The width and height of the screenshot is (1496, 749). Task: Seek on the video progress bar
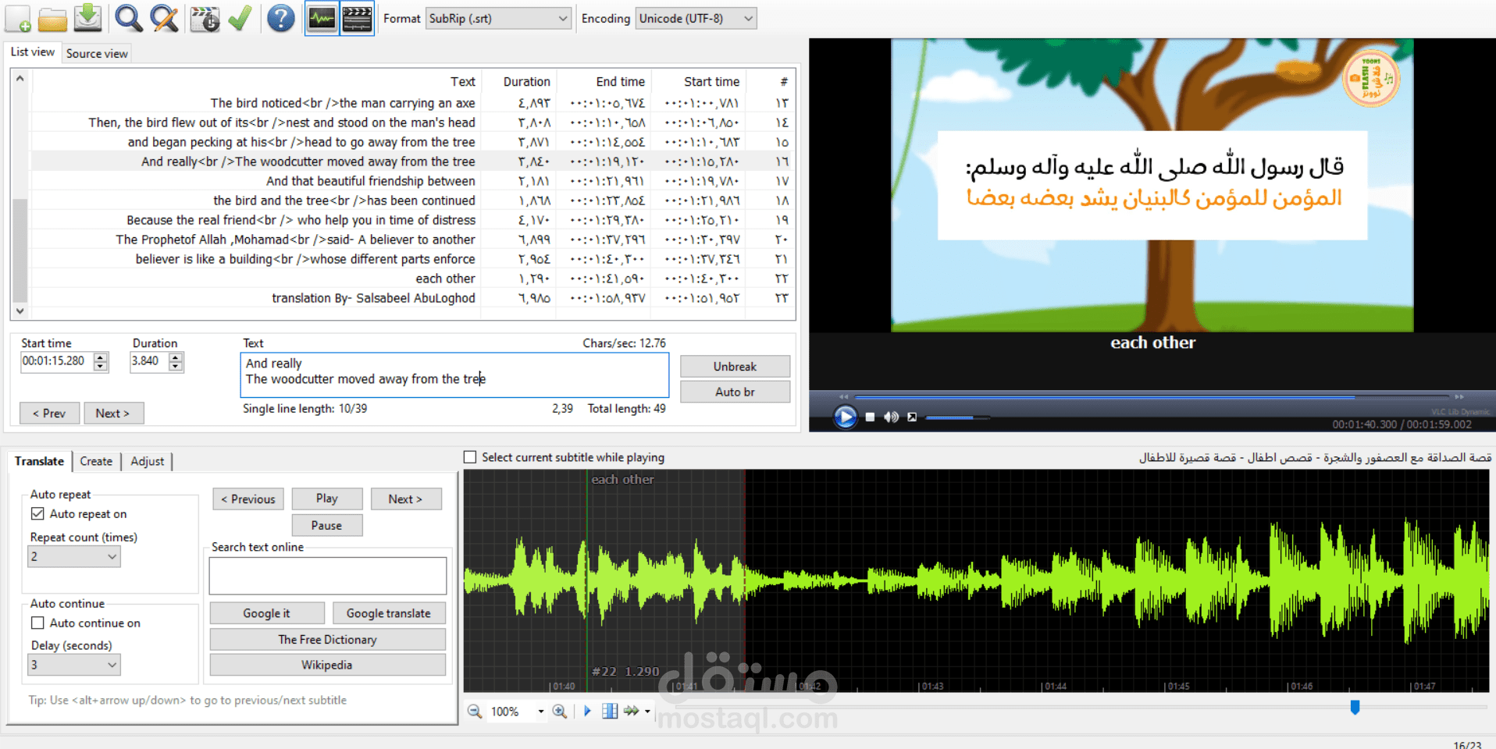[1152, 397]
